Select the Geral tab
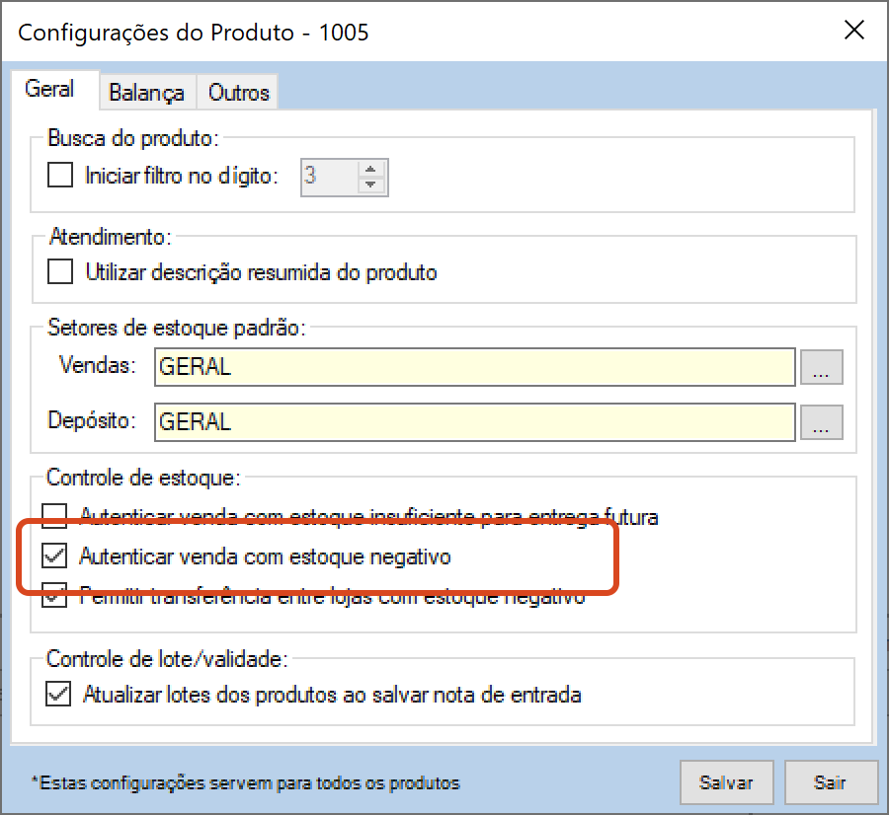 point(49,89)
